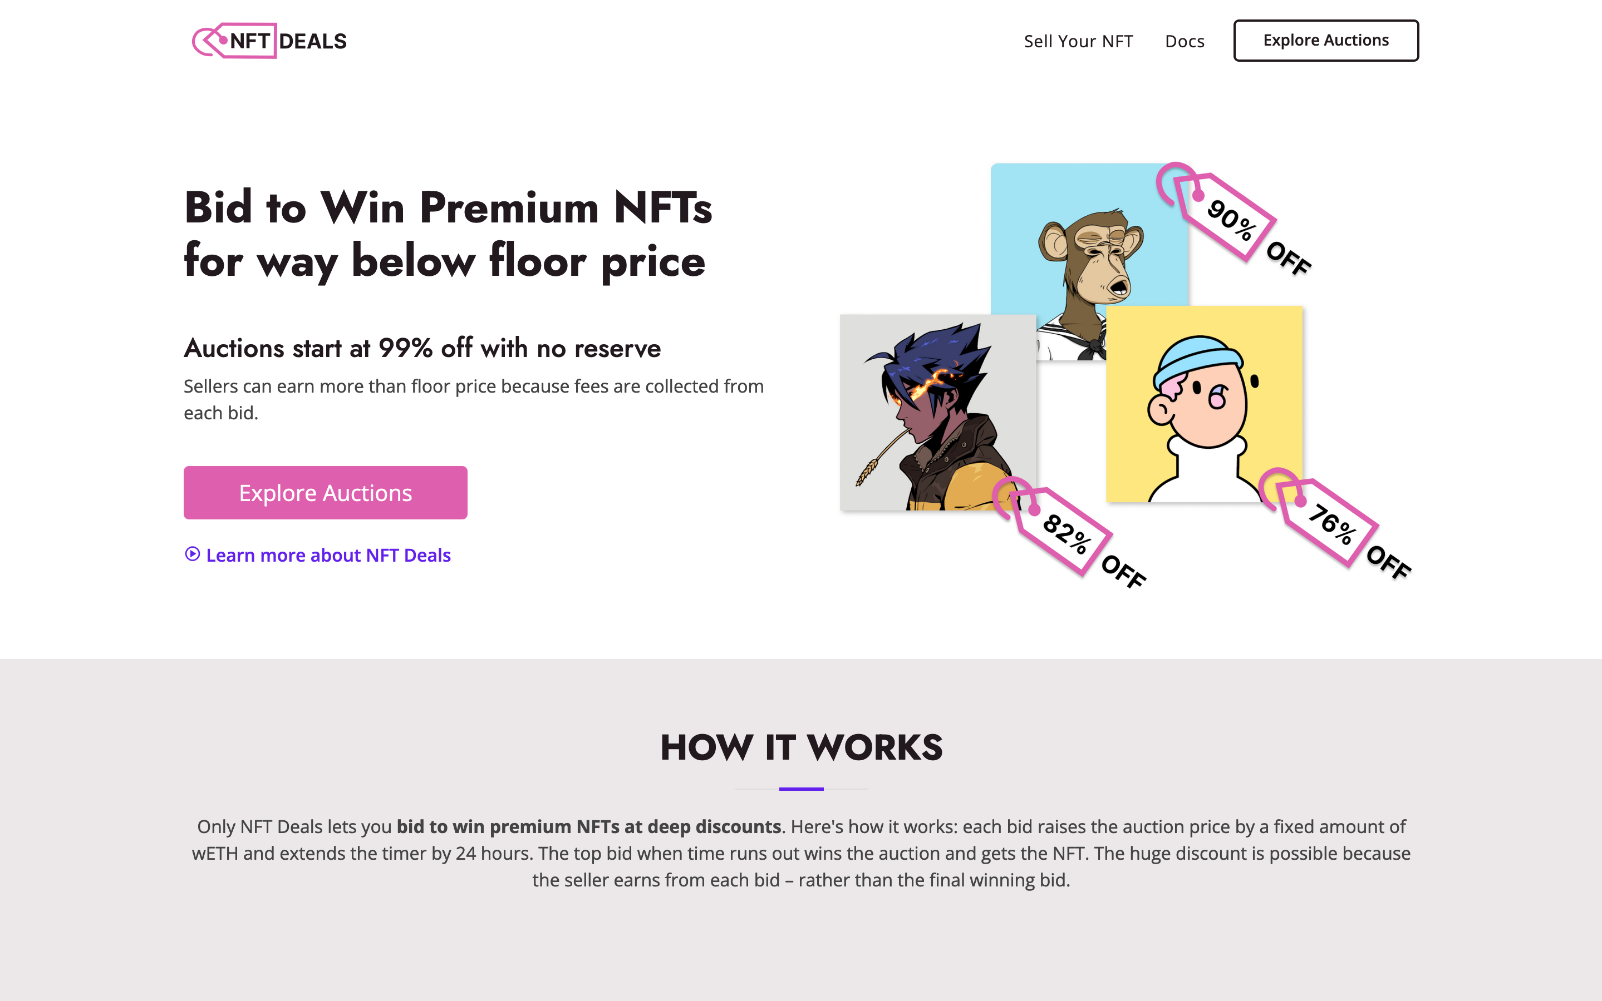1602x1001 pixels.
Task: Open the Docs page
Action: (1185, 41)
